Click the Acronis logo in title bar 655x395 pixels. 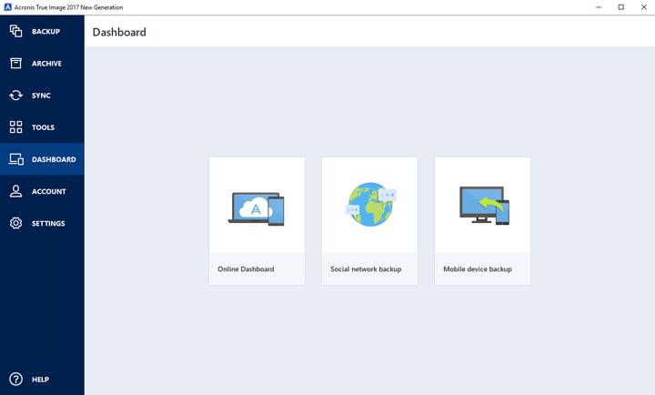7,7
